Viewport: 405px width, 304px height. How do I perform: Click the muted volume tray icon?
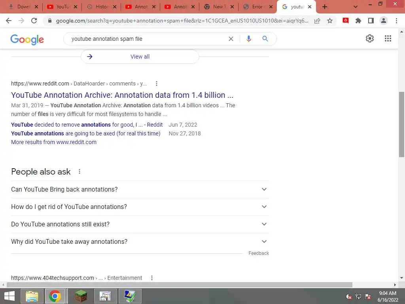tap(349, 296)
